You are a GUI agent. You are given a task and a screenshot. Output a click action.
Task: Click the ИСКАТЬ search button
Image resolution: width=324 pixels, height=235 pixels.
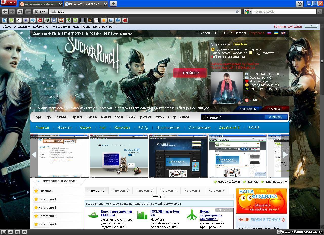pos(275,117)
